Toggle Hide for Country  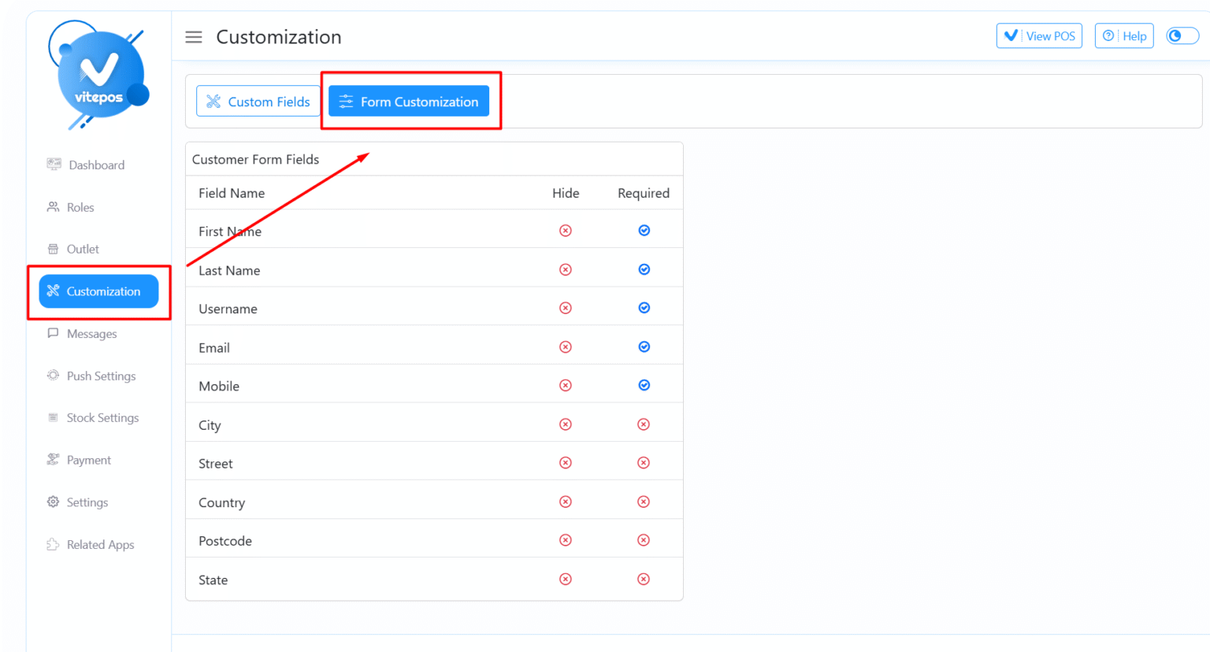[x=566, y=502]
